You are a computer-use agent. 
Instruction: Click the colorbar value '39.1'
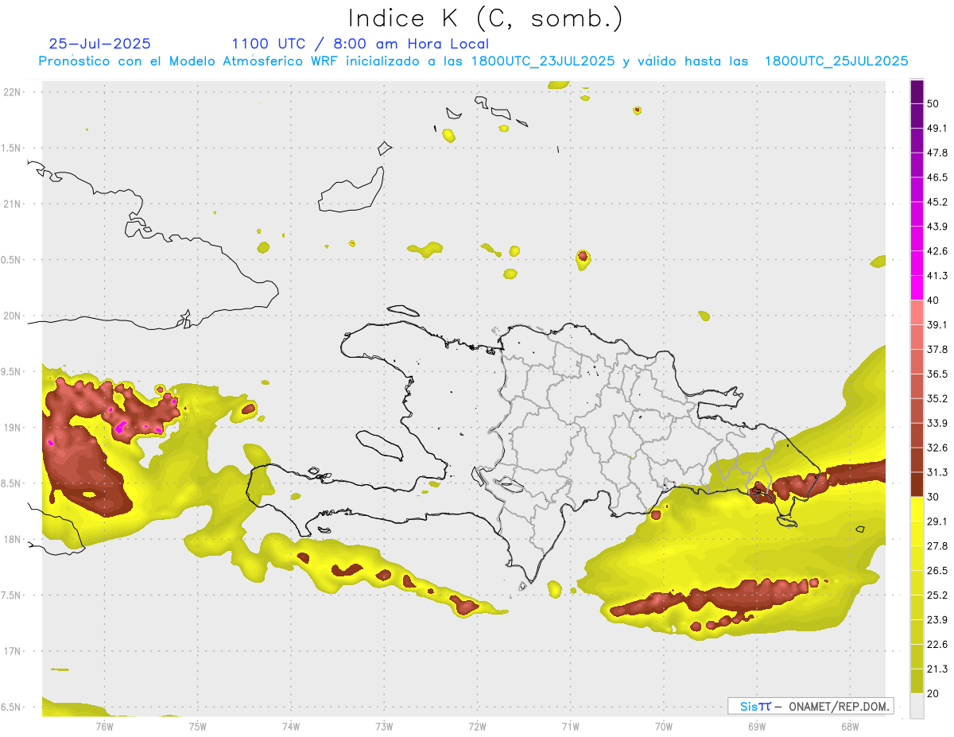(937, 324)
